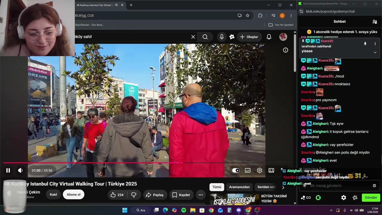Open YouTube account avatar menu

click(283, 37)
